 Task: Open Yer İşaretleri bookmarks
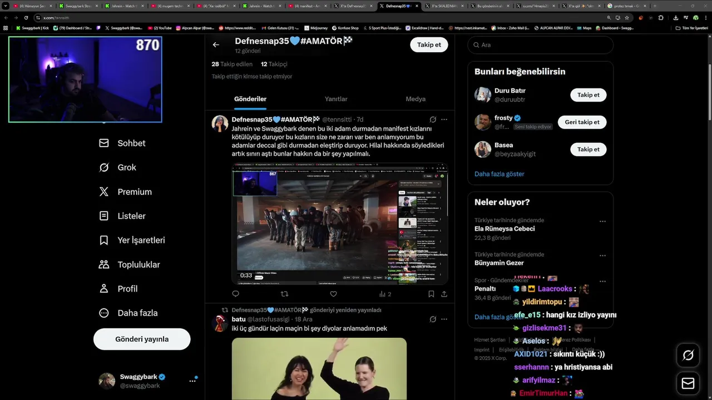coord(132,240)
